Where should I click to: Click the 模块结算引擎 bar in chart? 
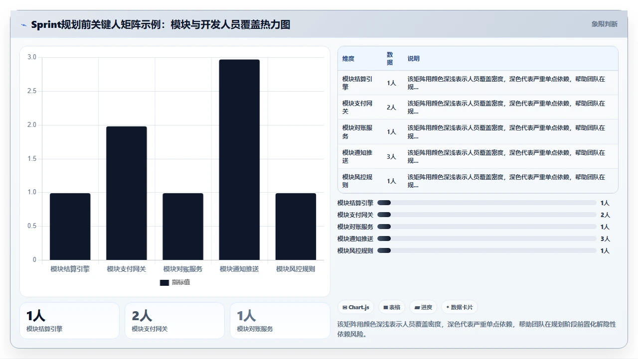point(70,227)
